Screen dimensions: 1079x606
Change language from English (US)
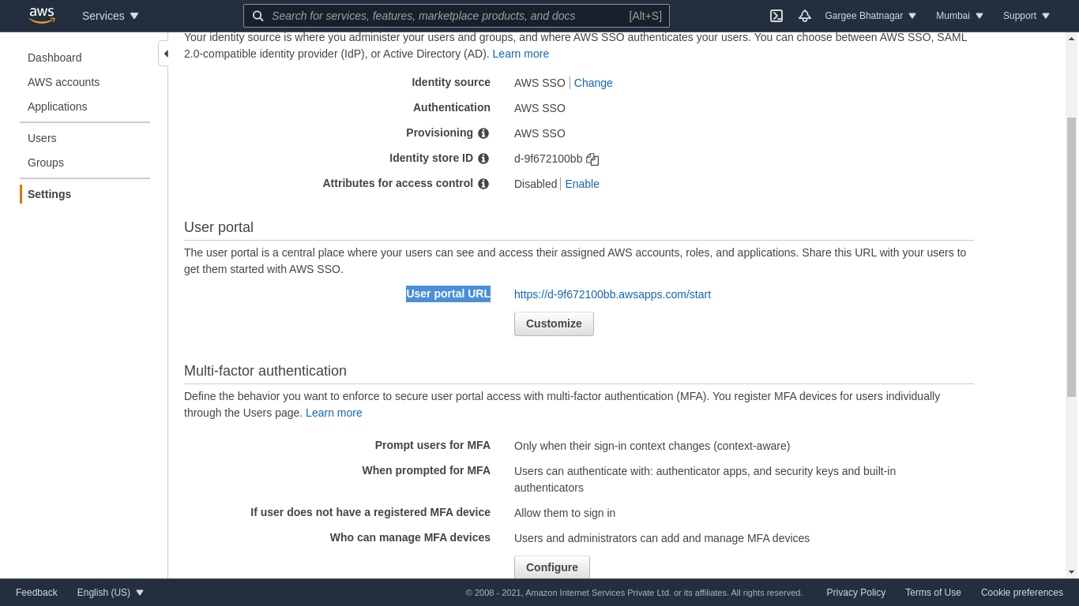click(111, 593)
